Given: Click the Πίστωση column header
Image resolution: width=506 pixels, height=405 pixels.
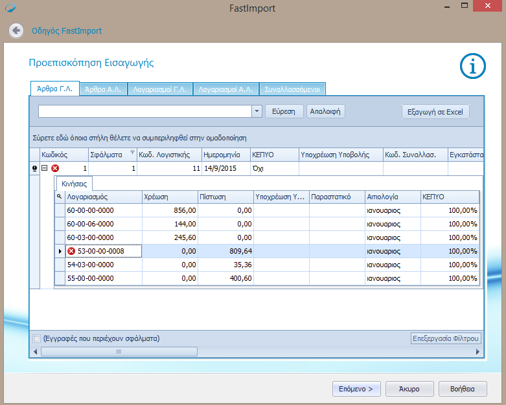Looking at the screenshot, I should 225,197.
